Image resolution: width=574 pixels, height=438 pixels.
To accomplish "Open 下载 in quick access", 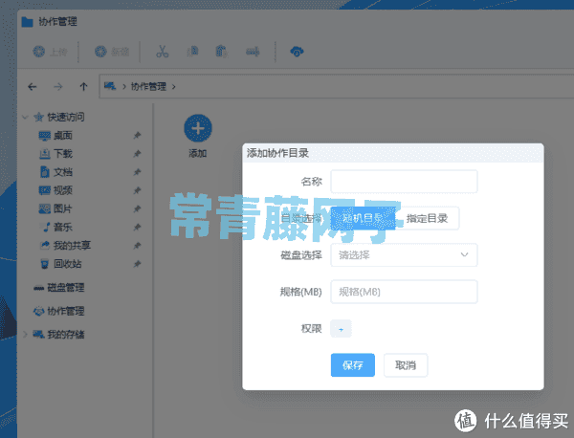I will [x=55, y=154].
